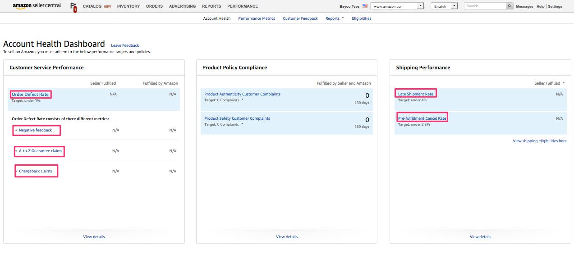Viewport: 574px width, 258px height.
Task: Click the Amazon Seller Central logo
Action: (x=37, y=6)
